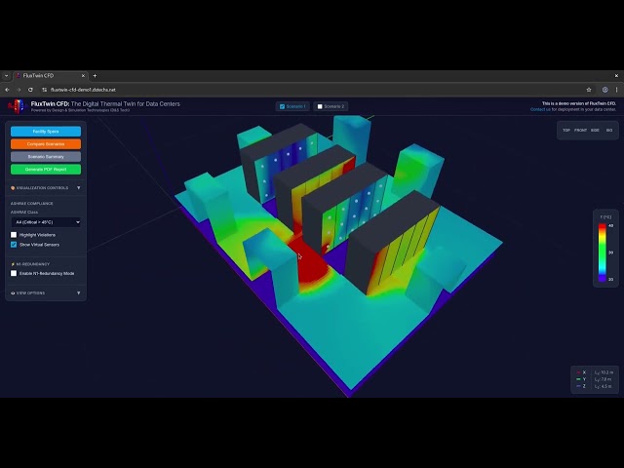Open the ASHRAE Class dropdown
The width and height of the screenshot is (624, 468).
click(46, 222)
